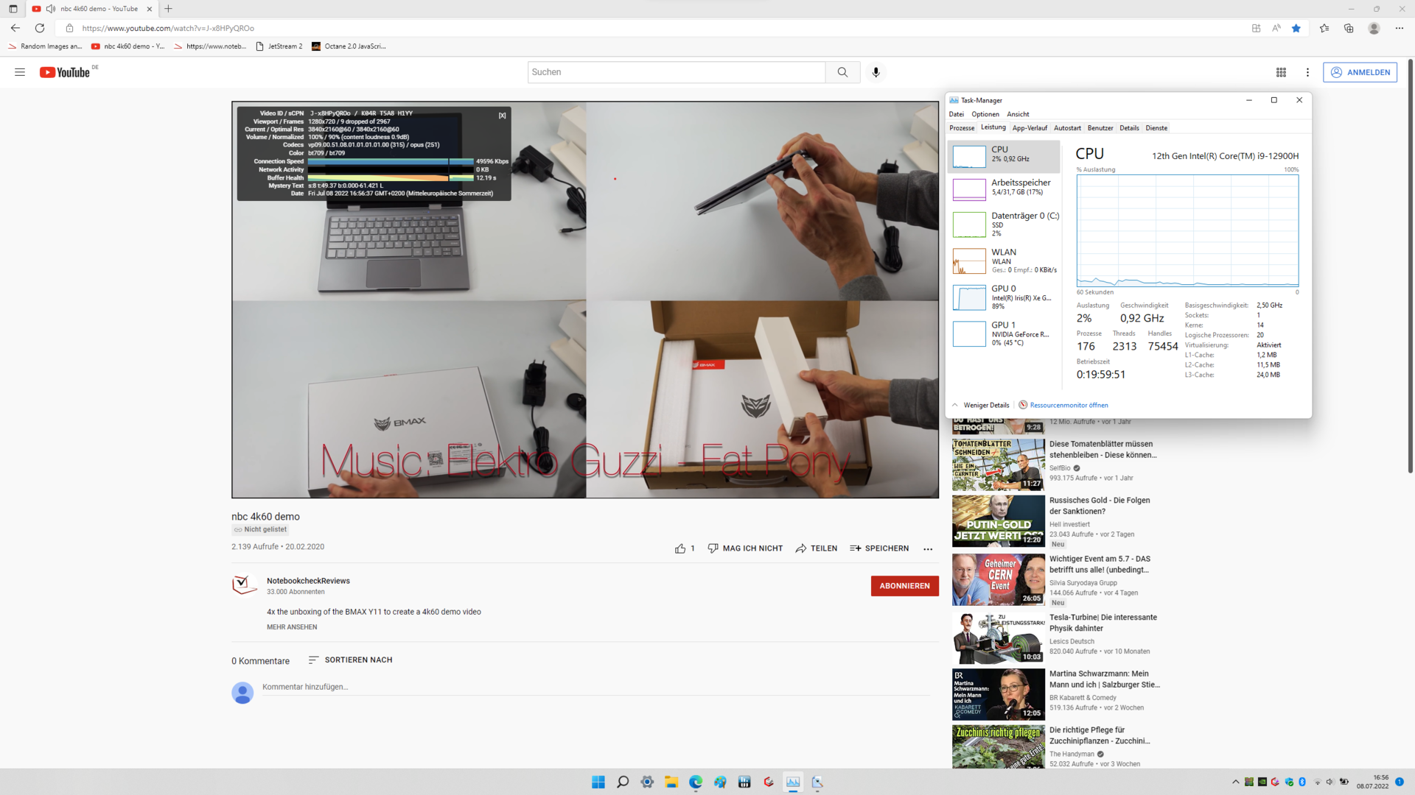Open the Optionen menu in Task Manager

point(985,114)
